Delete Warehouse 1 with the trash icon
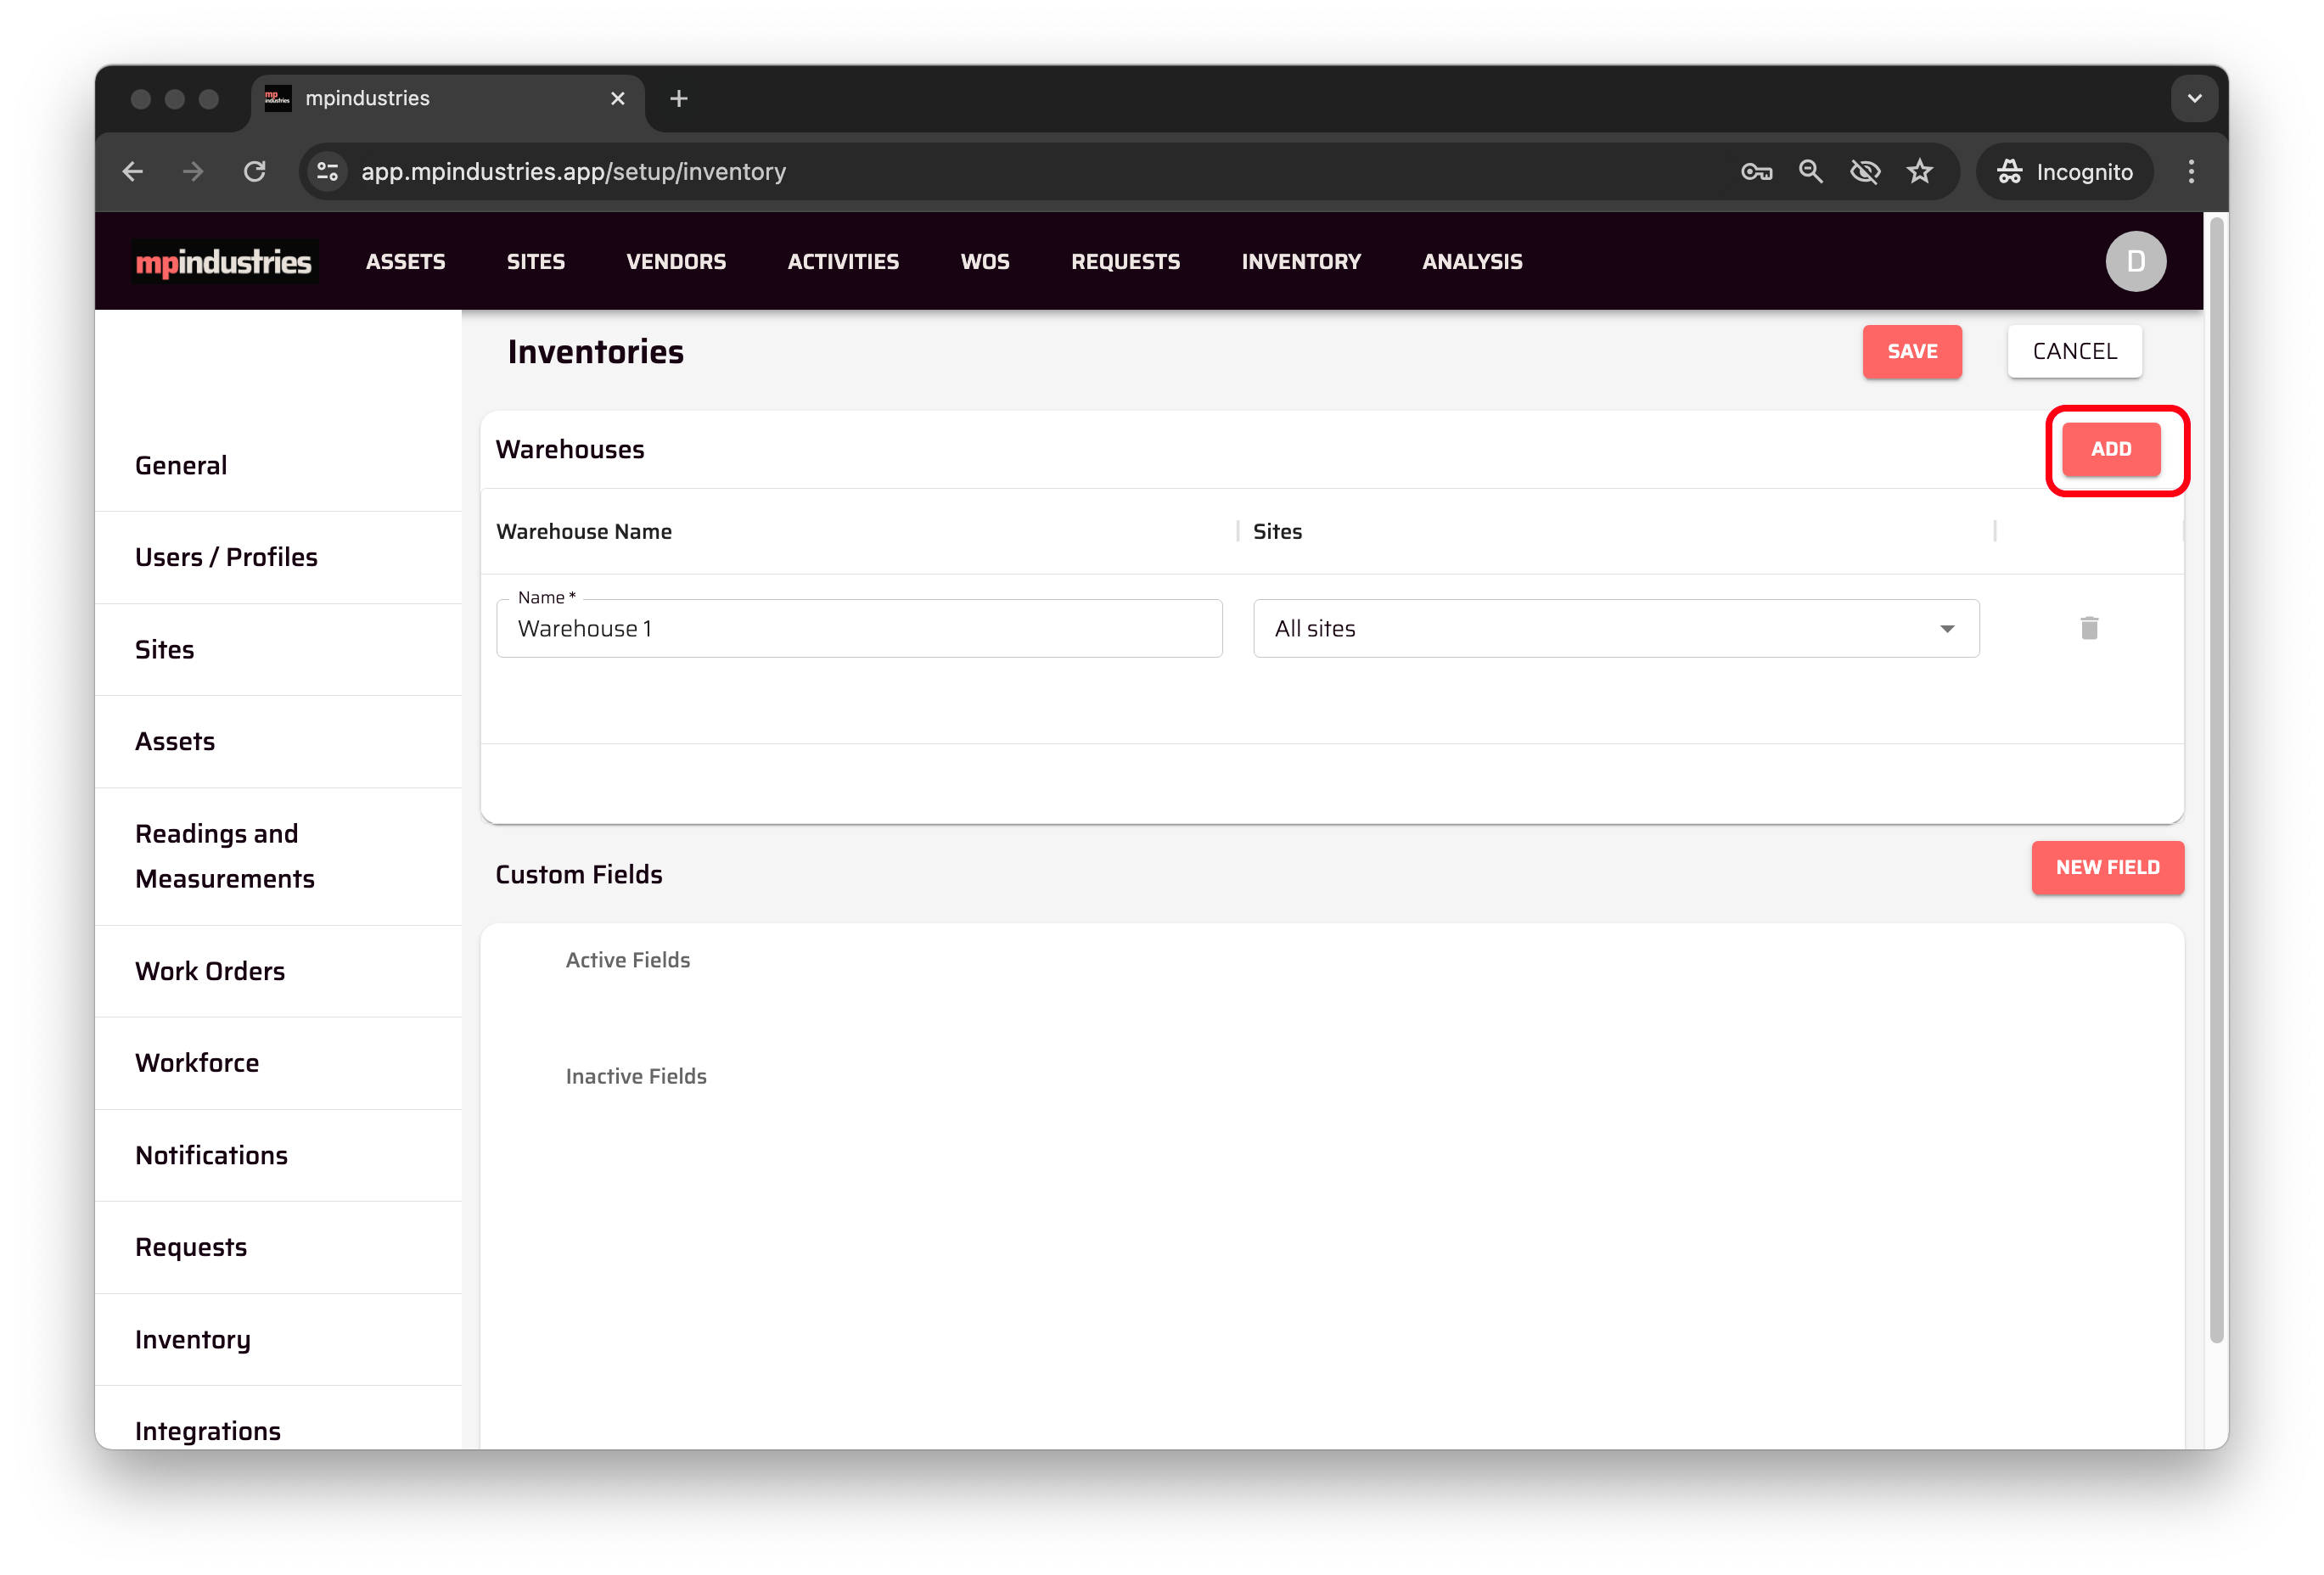The image size is (2324, 1575). [2088, 628]
